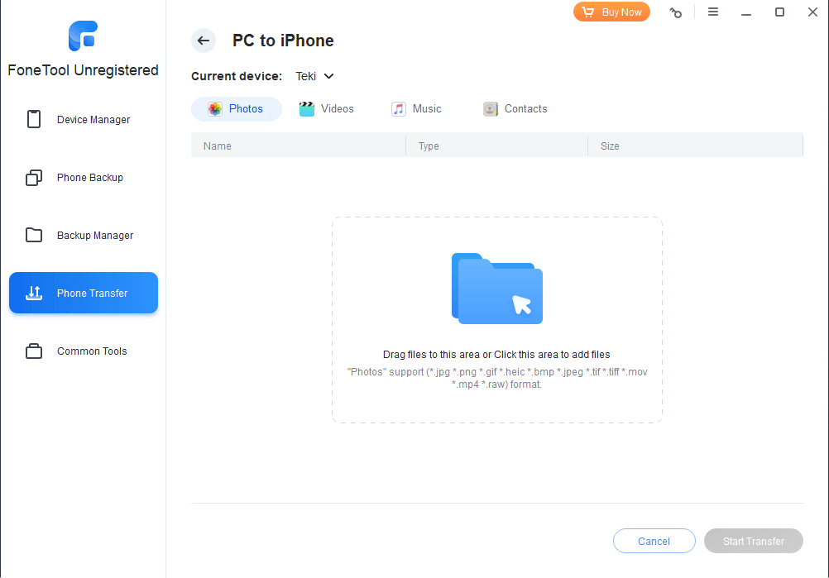
Task: Click the registration key icon
Action: [x=676, y=12]
